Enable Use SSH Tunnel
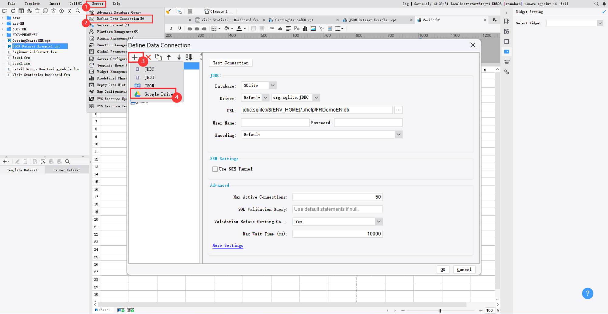 tap(215, 169)
